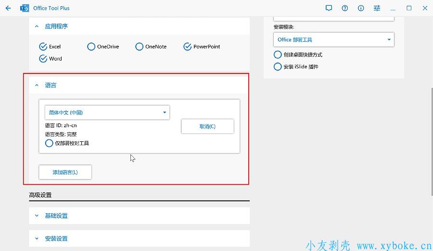The width and height of the screenshot is (433, 251).
Task: Click the 取消(C) button
Action: (207, 126)
